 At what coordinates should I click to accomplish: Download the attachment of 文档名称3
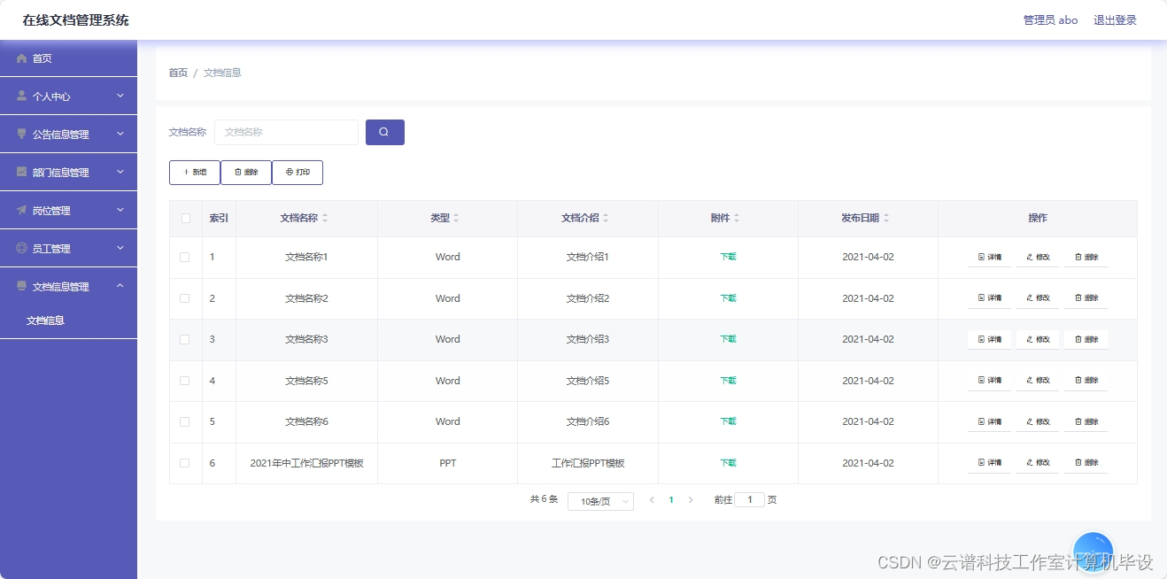728,339
